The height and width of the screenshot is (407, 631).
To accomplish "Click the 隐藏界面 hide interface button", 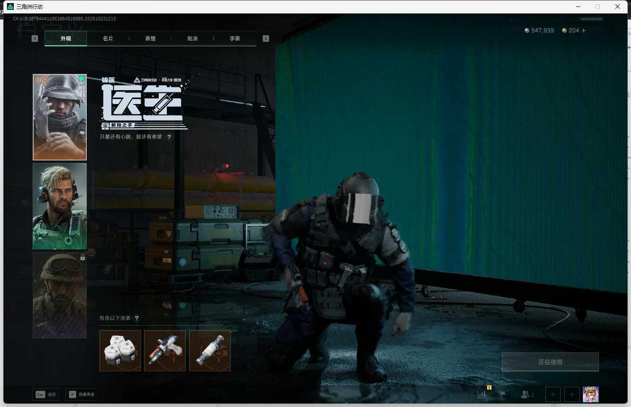I will pos(81,394).
